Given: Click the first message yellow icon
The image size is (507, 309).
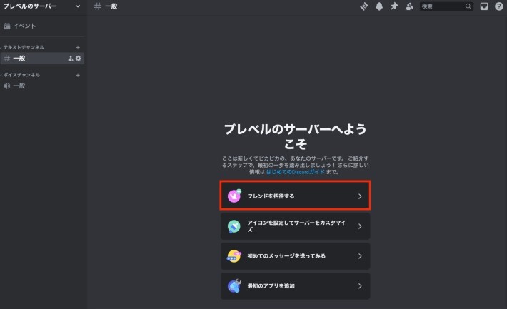Looking at the screenshot, I should point(234,256).
